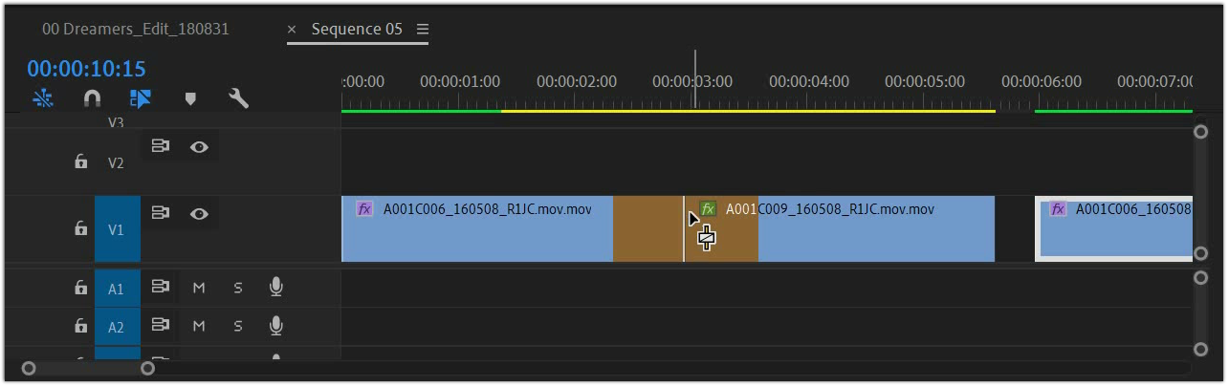This screenshot has width=1229, height=387.
Task: Click the fx badge on the A001C009 clip
Action: pyautogui.click(x=708, y=208)
